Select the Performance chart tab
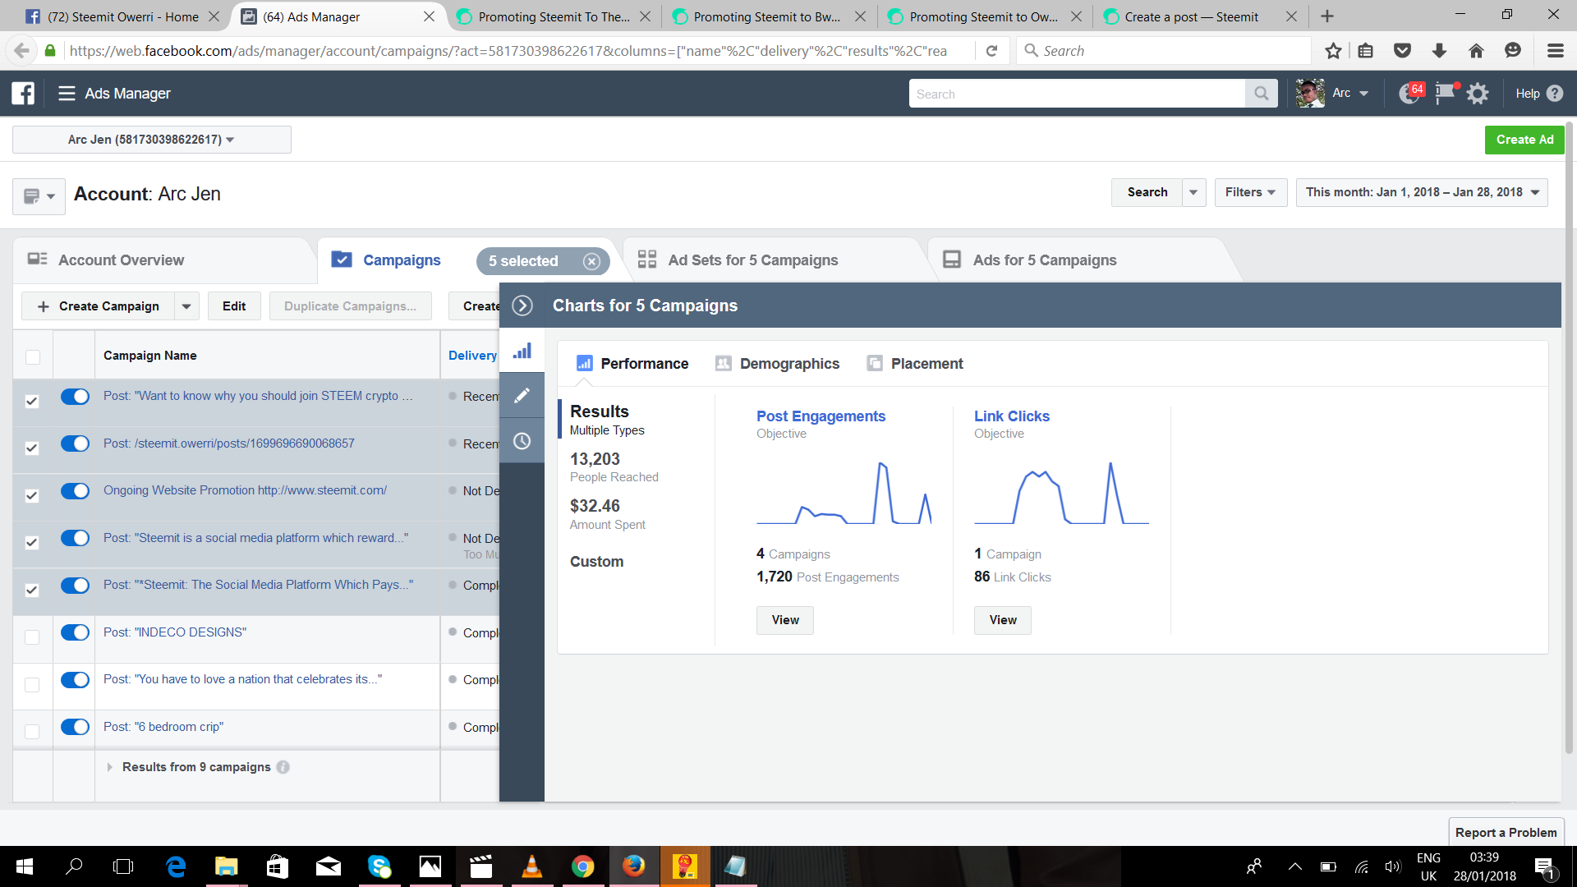 632,364
